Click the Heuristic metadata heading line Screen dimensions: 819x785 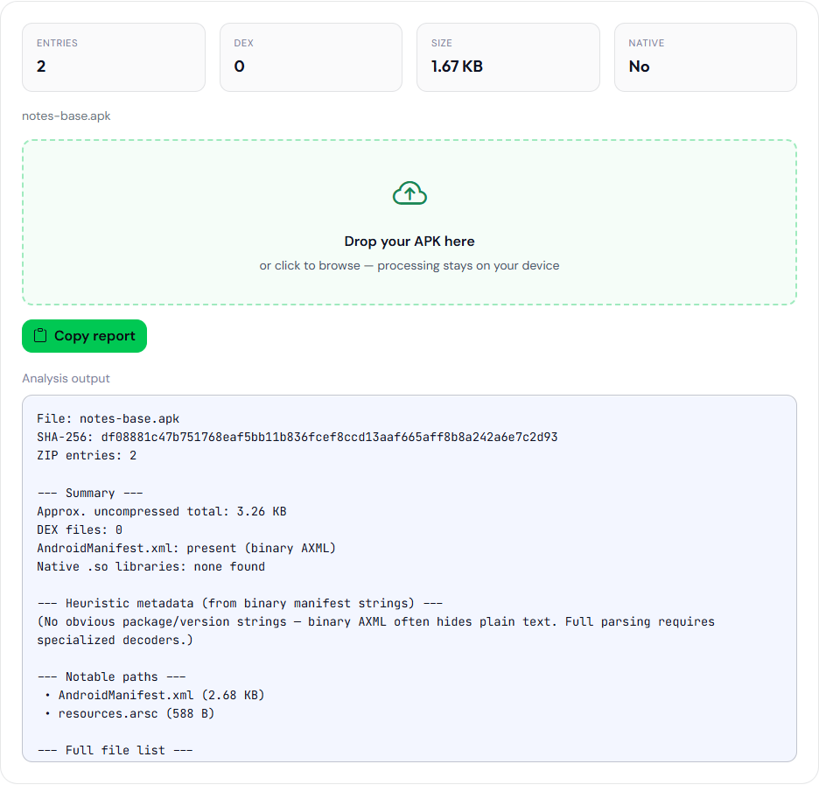click(240, 603)
